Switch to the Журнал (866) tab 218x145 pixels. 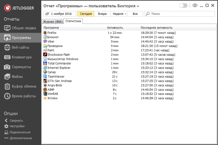(53, 22)
